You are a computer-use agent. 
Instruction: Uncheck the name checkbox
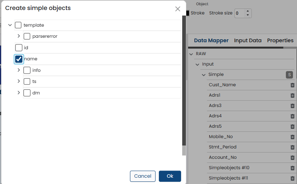[19, 59]
